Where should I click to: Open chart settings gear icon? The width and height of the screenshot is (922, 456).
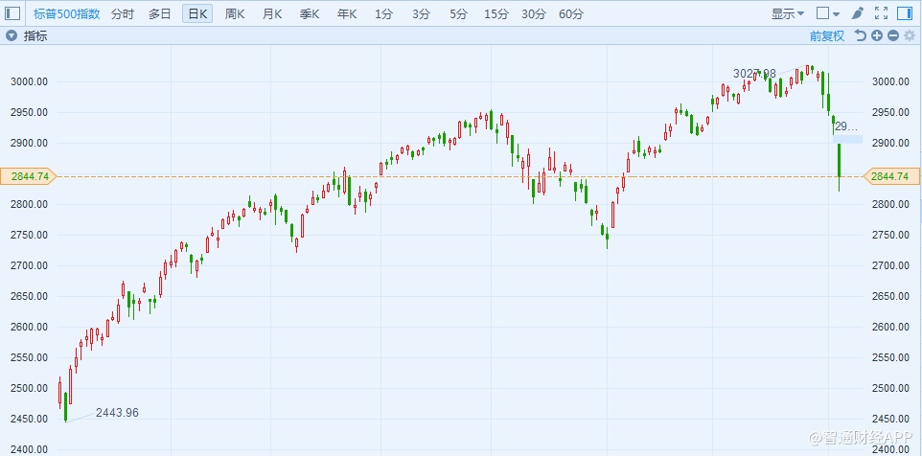click(x=910, y=35)
